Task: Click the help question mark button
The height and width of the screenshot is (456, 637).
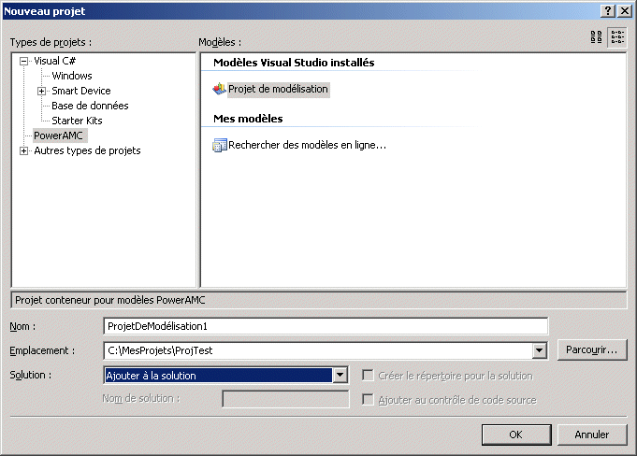Action: pyautogui.click(x=607, y=9)
